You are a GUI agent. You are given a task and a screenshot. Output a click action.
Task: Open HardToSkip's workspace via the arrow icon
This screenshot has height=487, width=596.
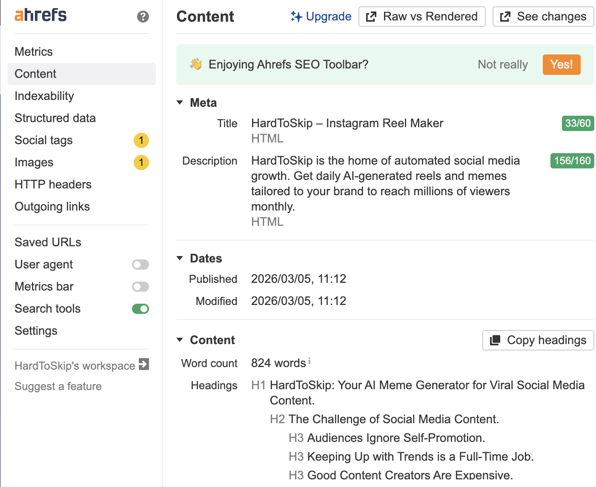coord(144,365)
